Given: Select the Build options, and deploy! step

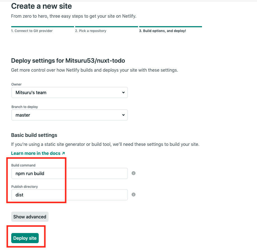Looking at the screenshot, I should tap(162, 31).
